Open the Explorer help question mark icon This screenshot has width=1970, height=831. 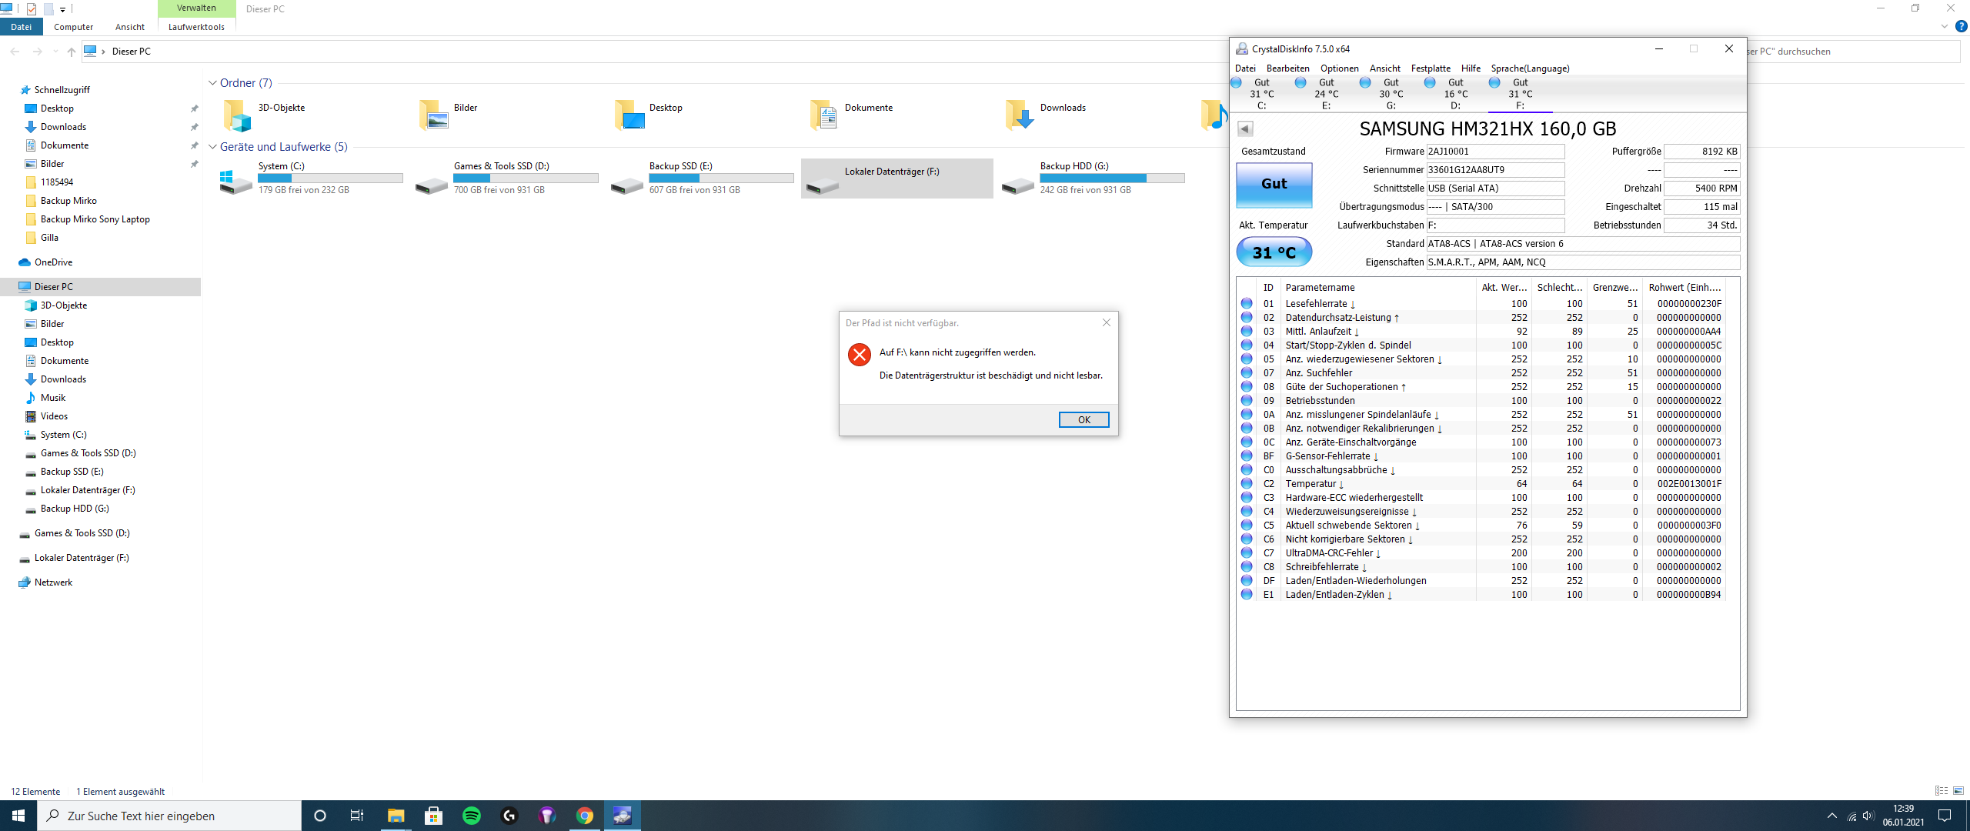[x=1962, y=26]
